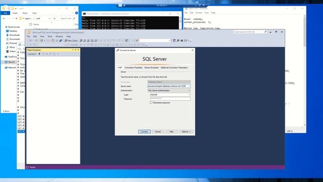Click the Notepad vertical scrollbar
323x182 pixels.
coord(305,70)
